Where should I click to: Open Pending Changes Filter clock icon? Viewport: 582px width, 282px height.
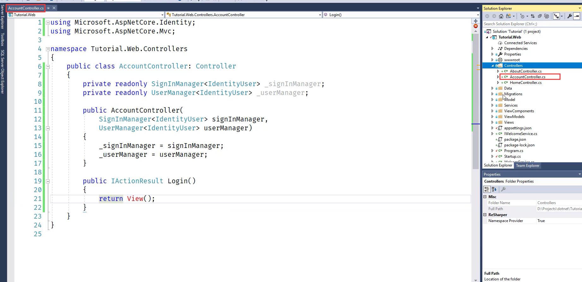click(522, 16)
